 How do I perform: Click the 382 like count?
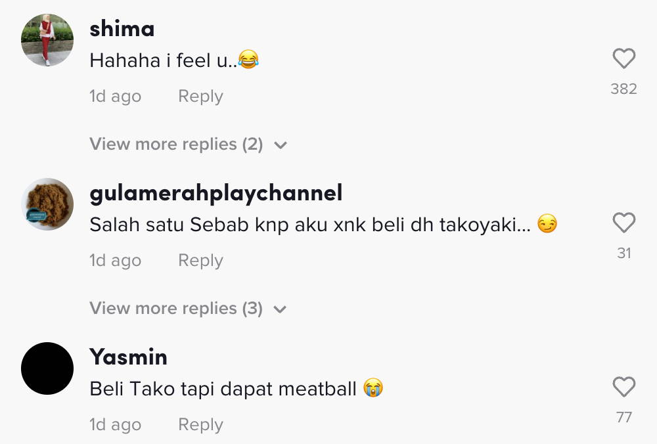[x=623, y=89]
